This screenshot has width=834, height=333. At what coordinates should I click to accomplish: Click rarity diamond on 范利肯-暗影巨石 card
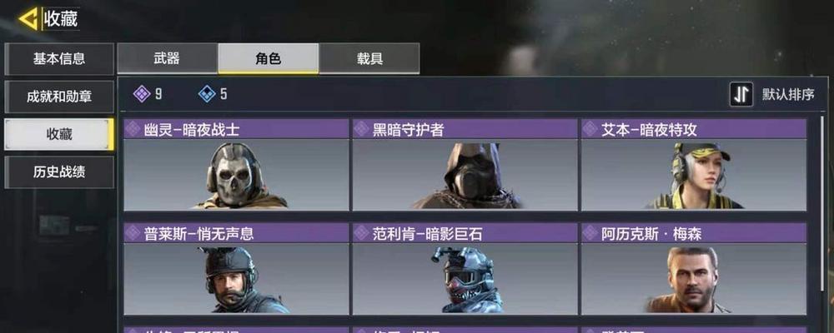361,233
